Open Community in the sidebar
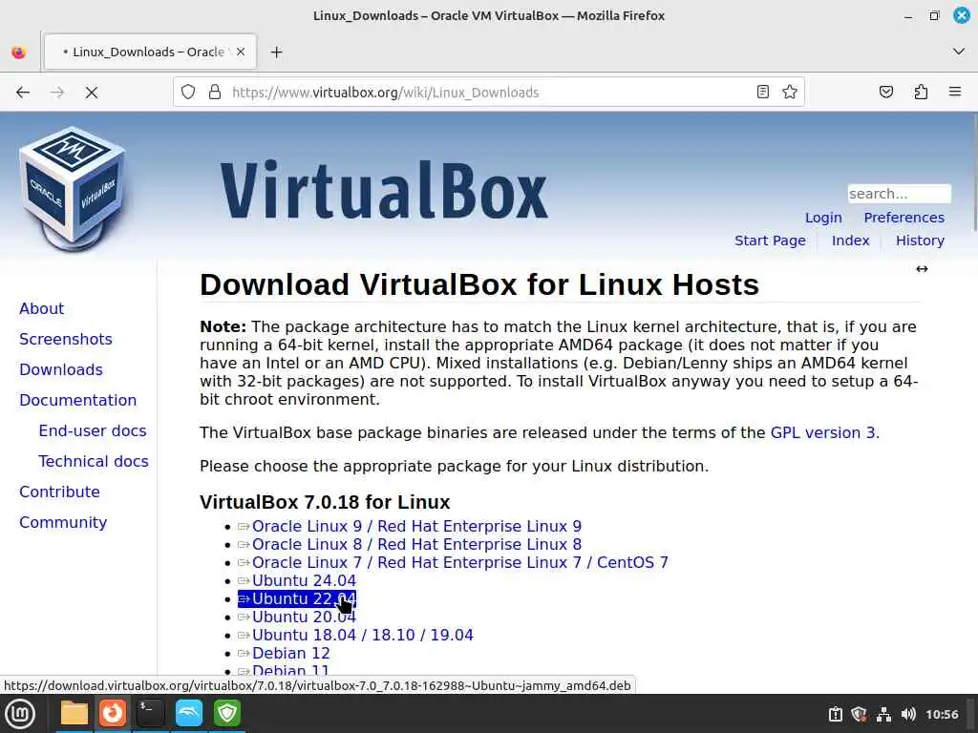The height and width of the screenshot is (733, 978). 63,522
